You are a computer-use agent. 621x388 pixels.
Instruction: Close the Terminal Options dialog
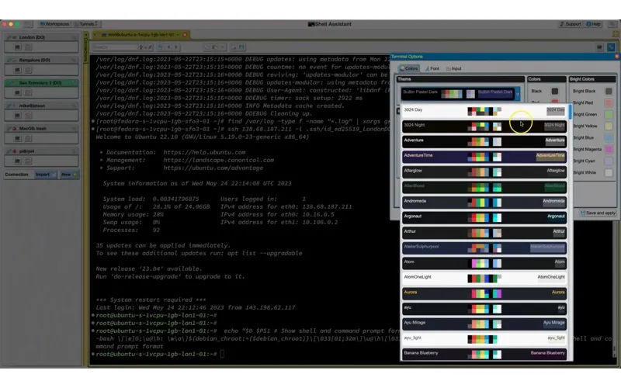coord(616,57)
